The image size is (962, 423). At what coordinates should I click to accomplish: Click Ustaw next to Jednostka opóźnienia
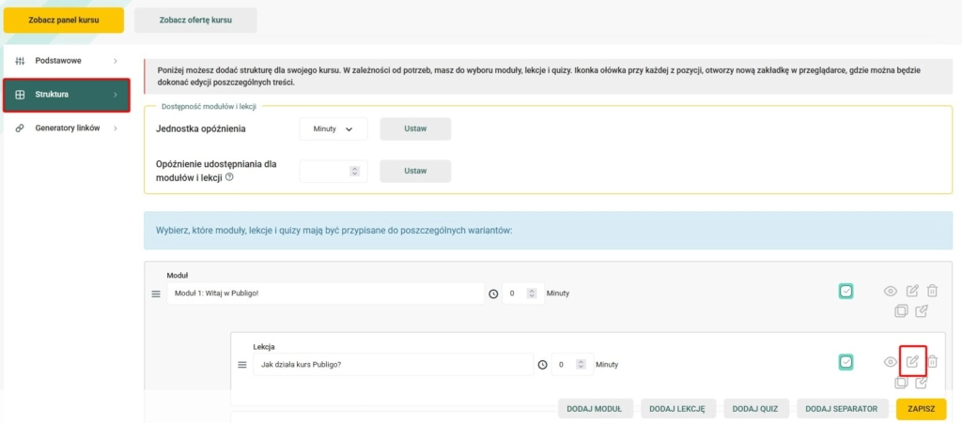click(415, 129)
